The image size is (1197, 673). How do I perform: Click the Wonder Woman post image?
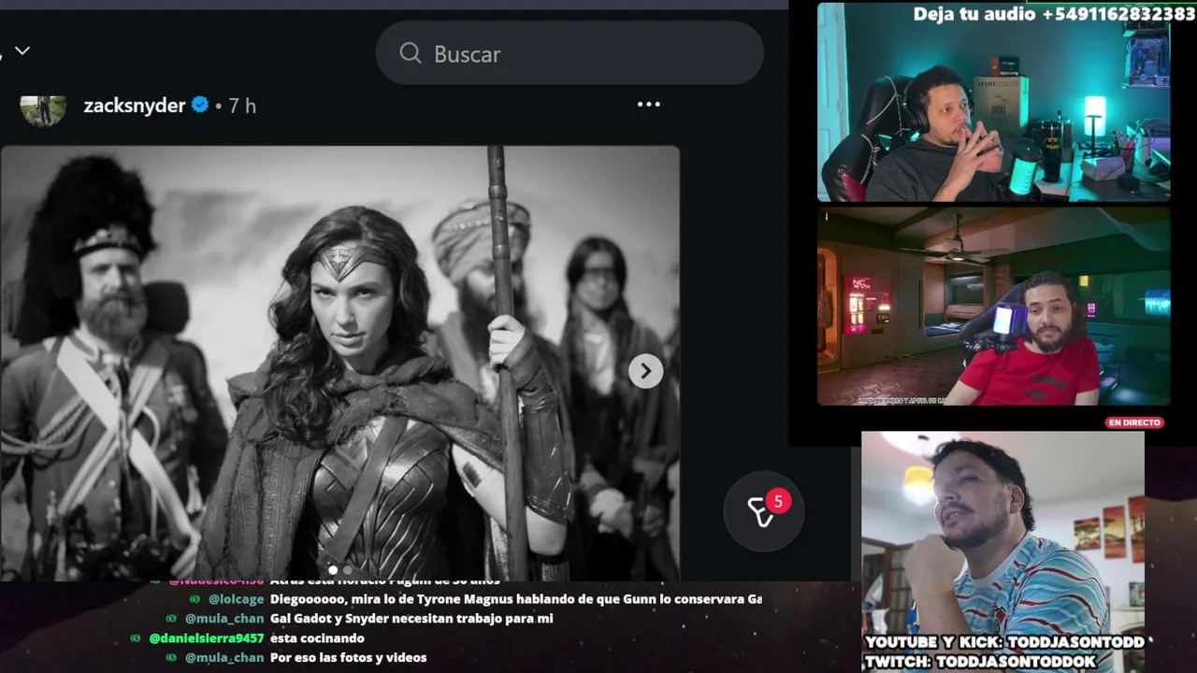coord(339,363)
